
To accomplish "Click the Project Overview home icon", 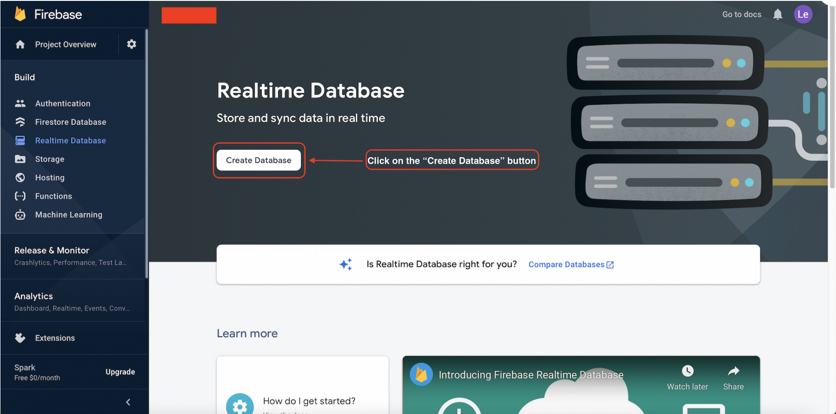I will 20,44.
